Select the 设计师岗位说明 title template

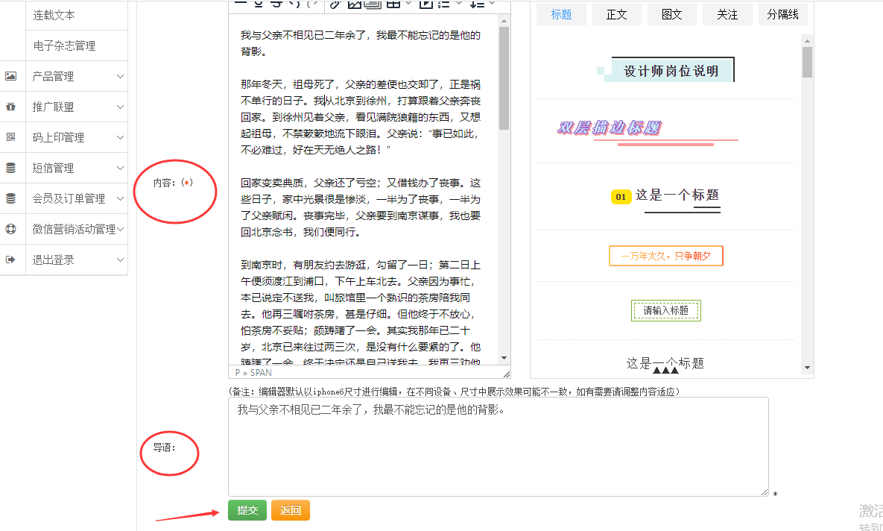tap(671, 71)
